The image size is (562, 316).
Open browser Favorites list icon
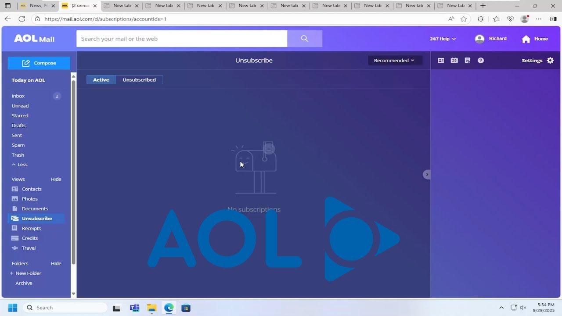(496, 19)
